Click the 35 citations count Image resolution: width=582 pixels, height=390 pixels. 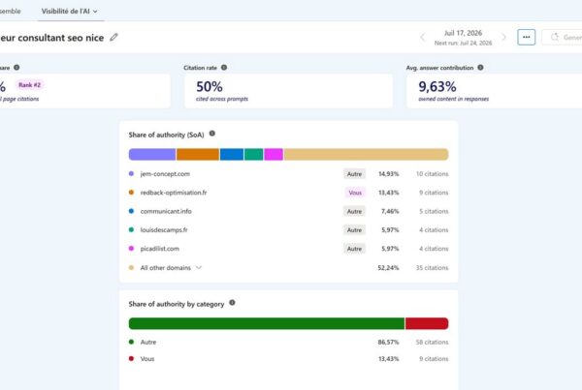pyautogui.click(x=432, y=267)
